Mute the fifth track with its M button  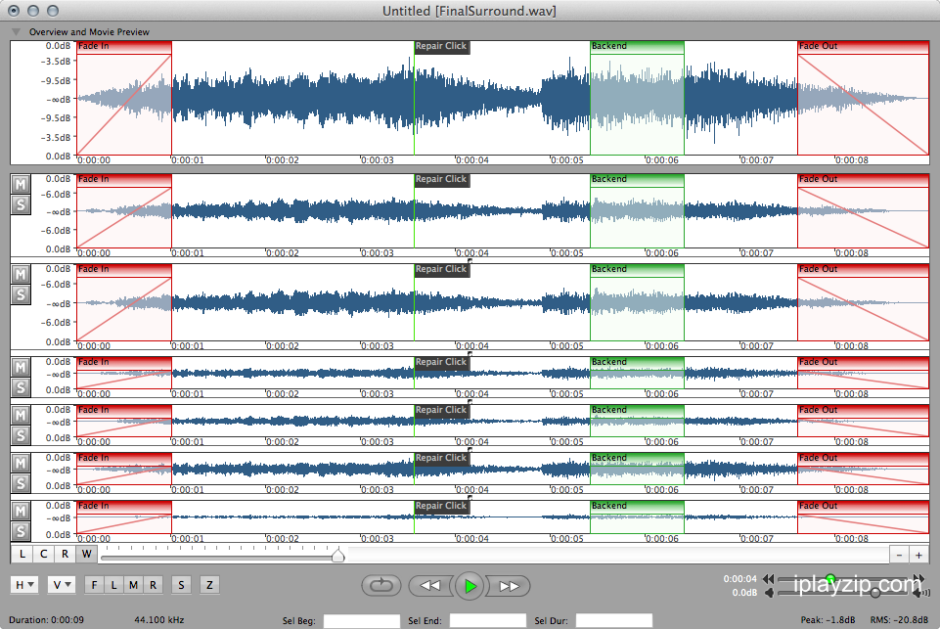point(21,464)
